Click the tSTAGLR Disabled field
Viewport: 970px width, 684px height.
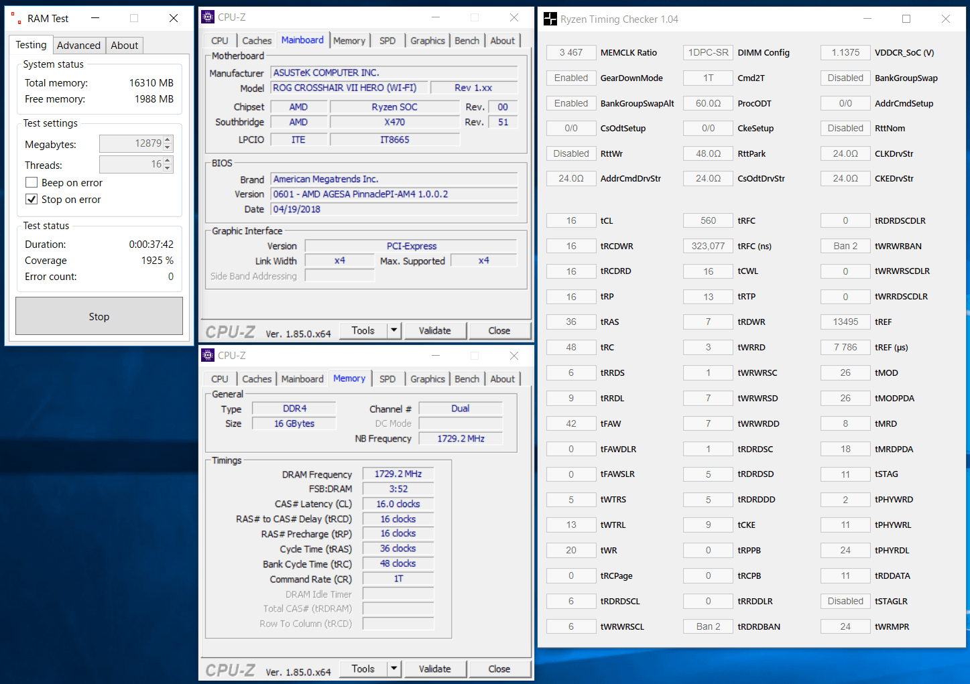[845, 601]
